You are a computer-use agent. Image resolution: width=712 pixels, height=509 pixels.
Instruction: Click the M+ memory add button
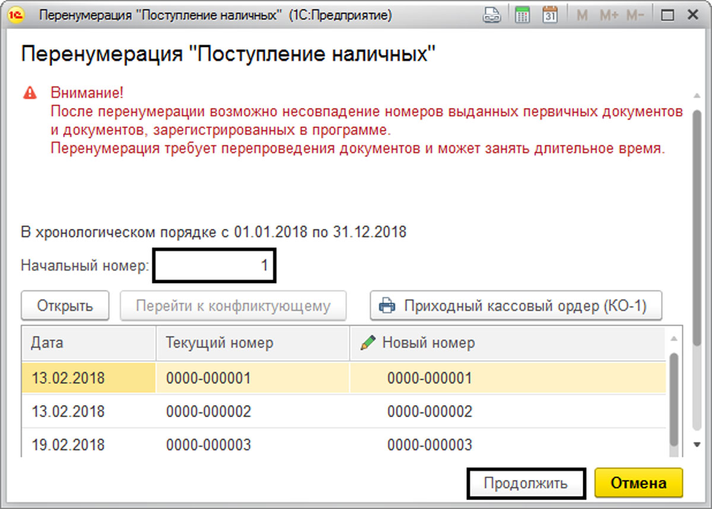click(x=608, y=15)
